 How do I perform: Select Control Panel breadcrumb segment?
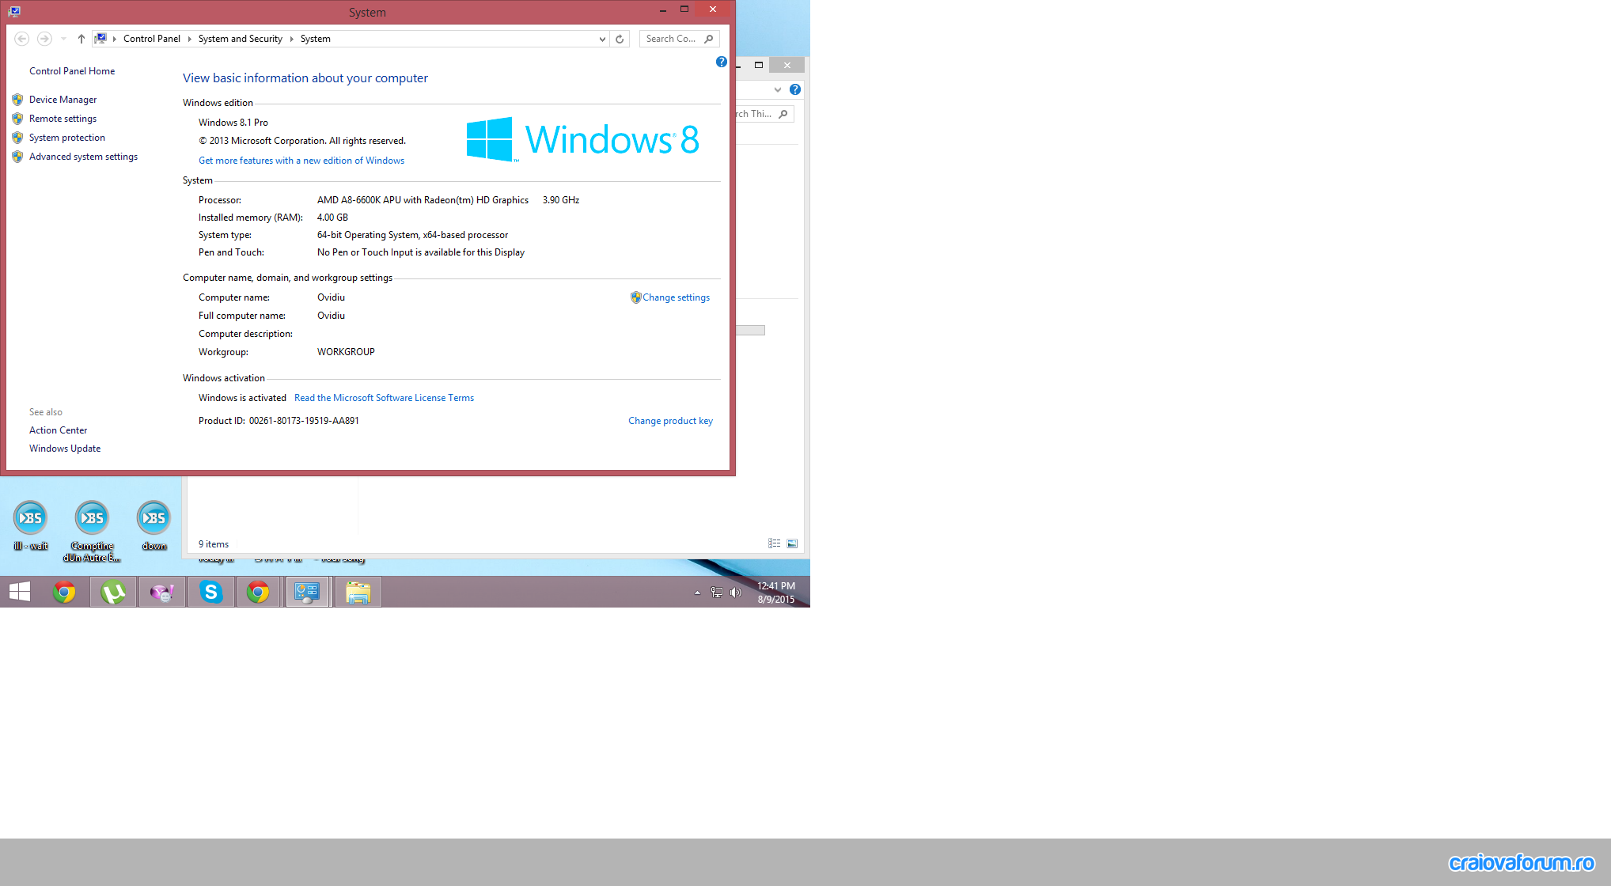[x=152, y=39]
